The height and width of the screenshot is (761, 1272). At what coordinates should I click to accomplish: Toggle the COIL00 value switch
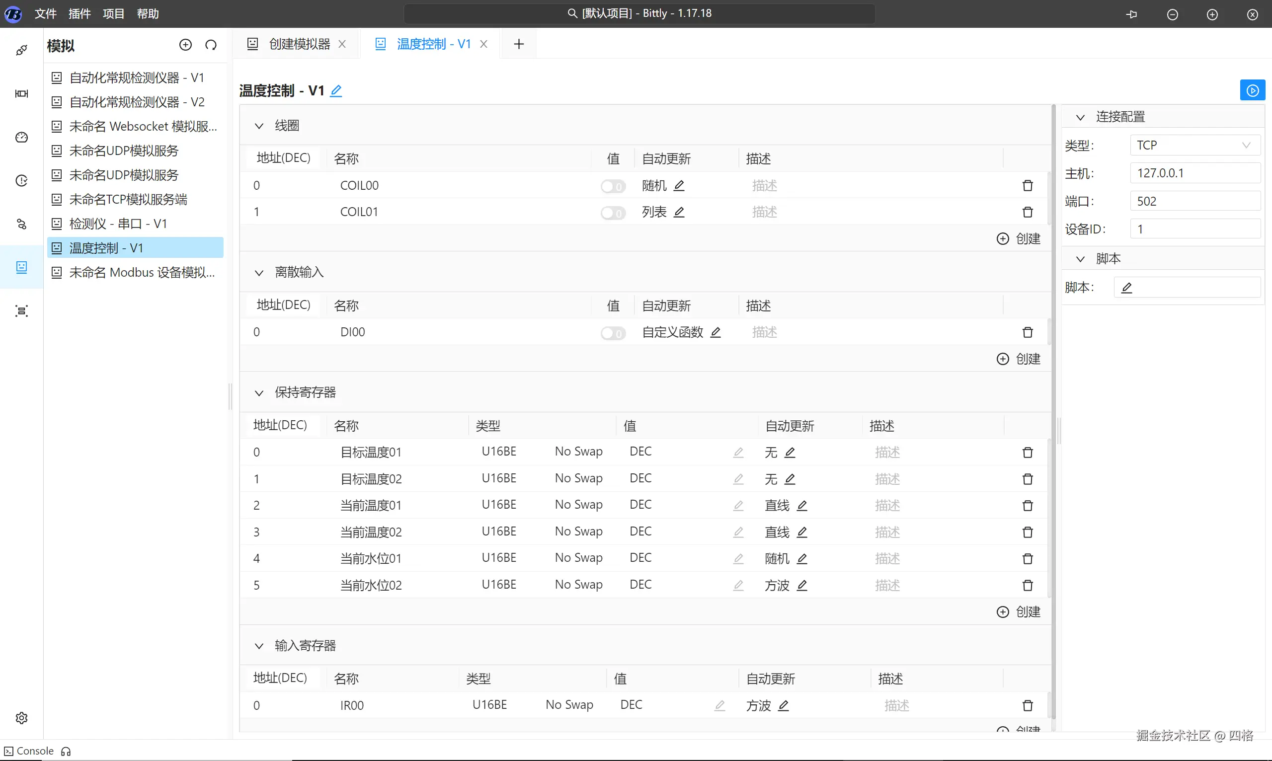(x=613, y=186)
